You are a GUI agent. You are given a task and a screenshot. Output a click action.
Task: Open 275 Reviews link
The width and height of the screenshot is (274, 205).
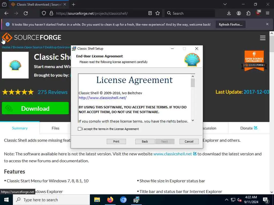pos(53,92)
